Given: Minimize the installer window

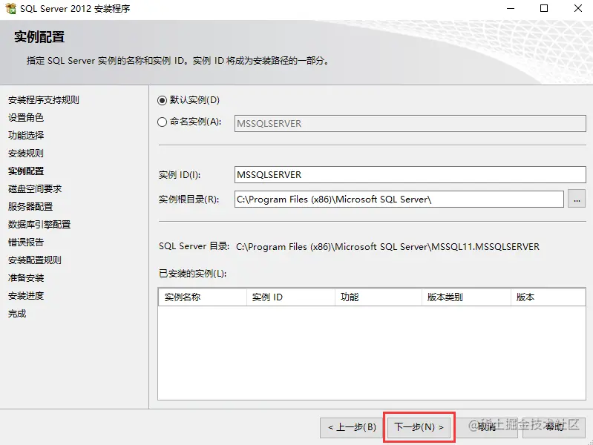Looking at the screenshot, I should click(511, 8).
